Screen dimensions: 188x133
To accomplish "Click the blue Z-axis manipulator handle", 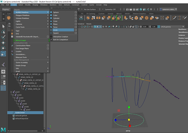I will pos(115,120).
